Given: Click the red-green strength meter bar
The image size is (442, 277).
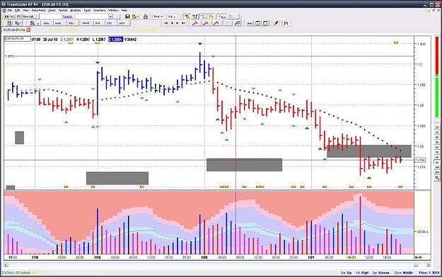Looking at the screenshot, I should click(437, 77).
